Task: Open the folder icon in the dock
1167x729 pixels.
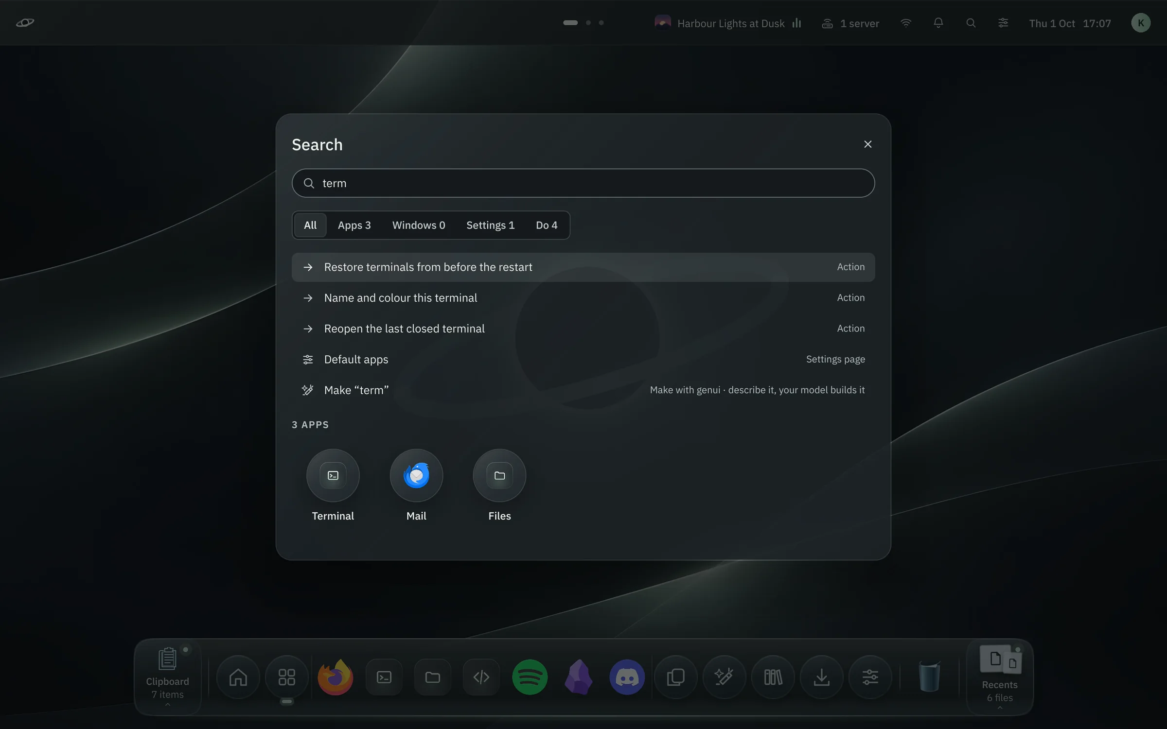Action: (432, 677)
